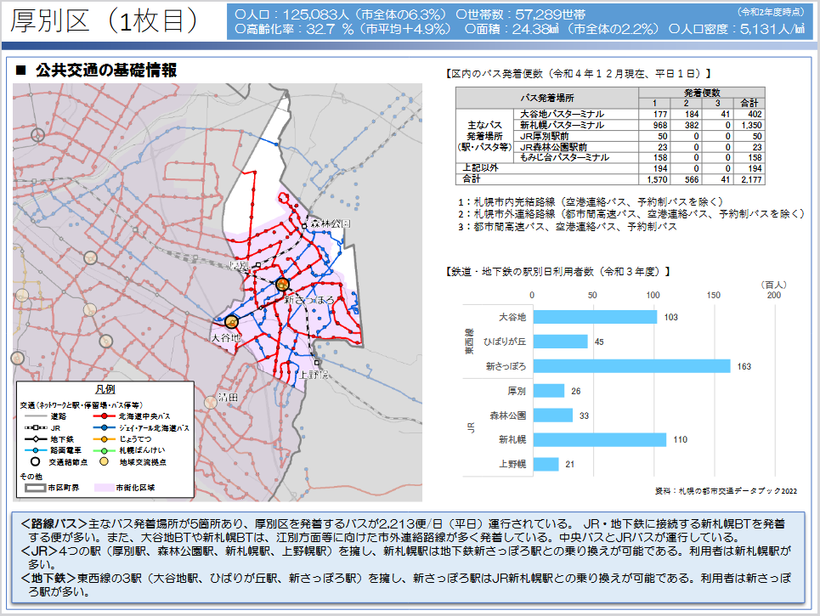Image resolution: width=820 pixels, height=616 pixels.
Task: Click the 森林公園 JR station square marker
Action: pyautogui.click(x=303, y=225)
